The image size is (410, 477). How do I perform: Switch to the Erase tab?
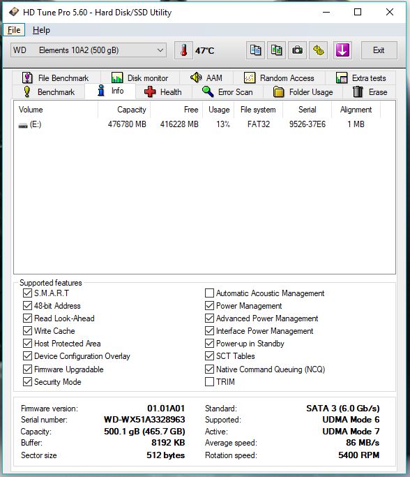(370, 92)
